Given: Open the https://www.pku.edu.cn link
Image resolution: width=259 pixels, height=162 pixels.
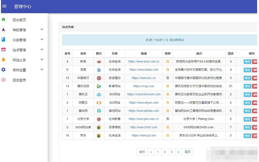Looking at the screenshot, I should 144,119.
